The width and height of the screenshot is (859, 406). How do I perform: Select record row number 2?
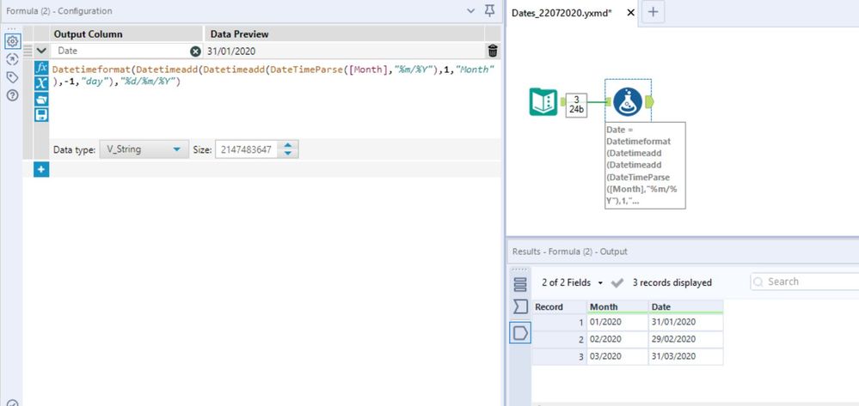[x=559, y=339]
